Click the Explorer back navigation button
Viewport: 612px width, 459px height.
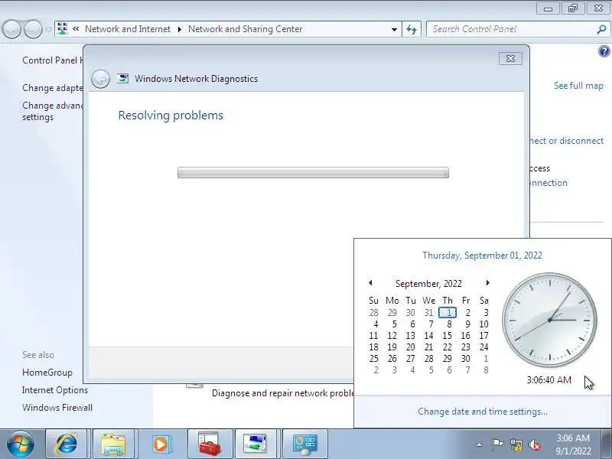click(x=11, y=29)
